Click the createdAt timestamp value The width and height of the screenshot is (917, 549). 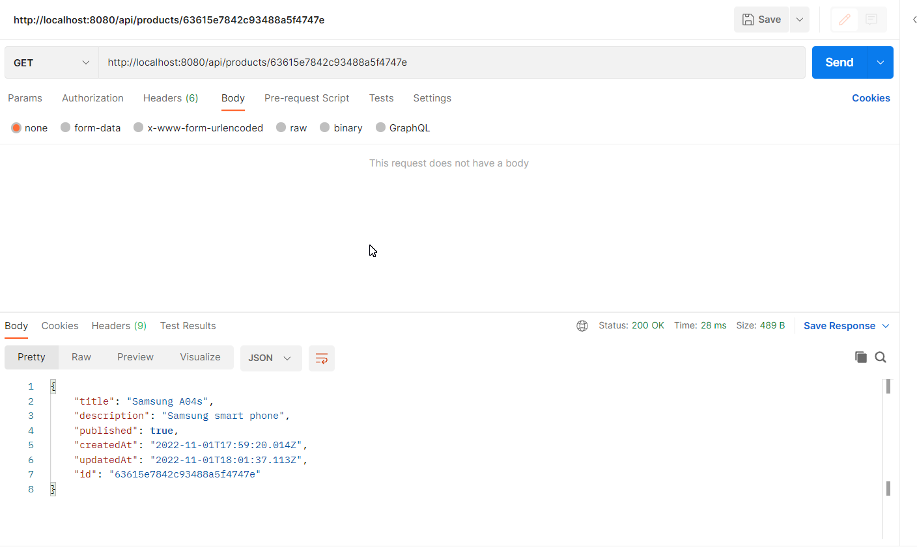(x=226, y=445)
